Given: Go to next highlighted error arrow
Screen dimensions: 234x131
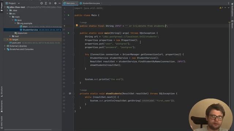Looking at the screenshot, I should (x=229, y=8).
